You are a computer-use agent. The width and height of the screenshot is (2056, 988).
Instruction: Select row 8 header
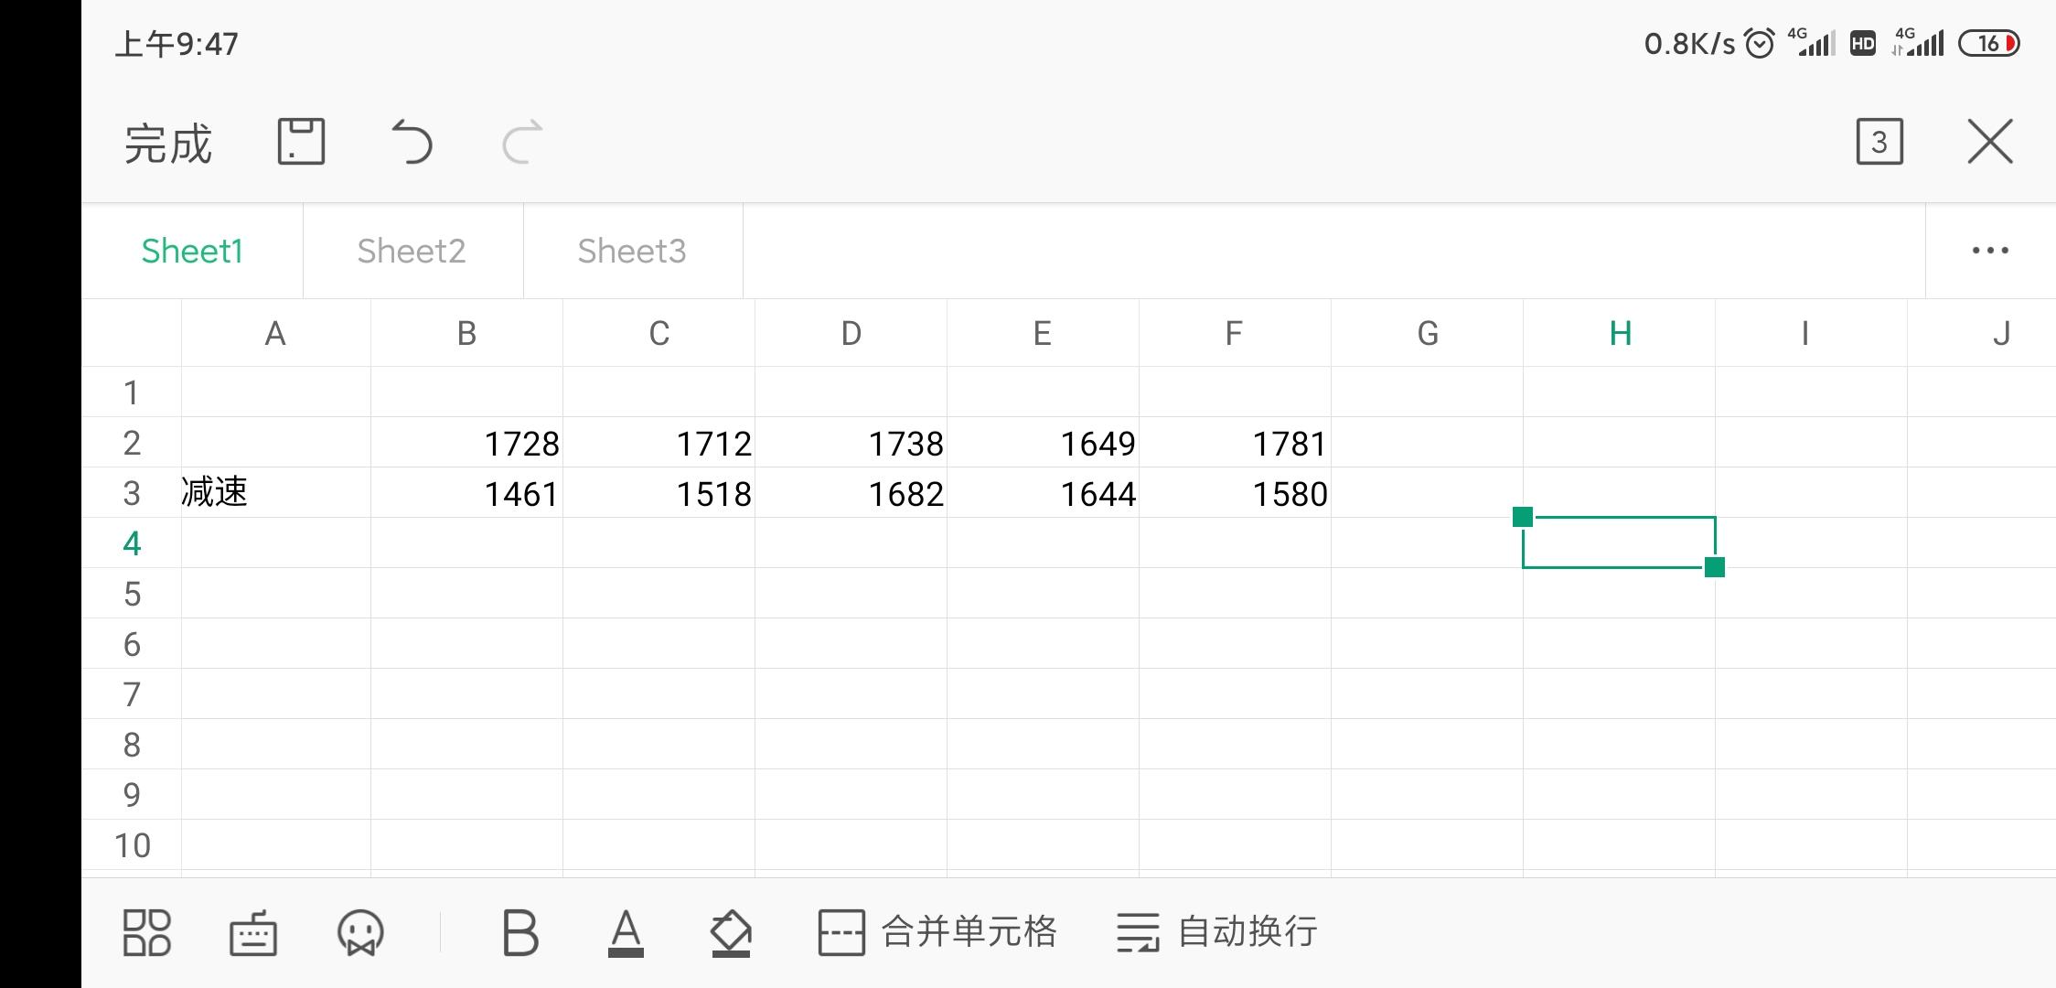click(x=132, y=745)
